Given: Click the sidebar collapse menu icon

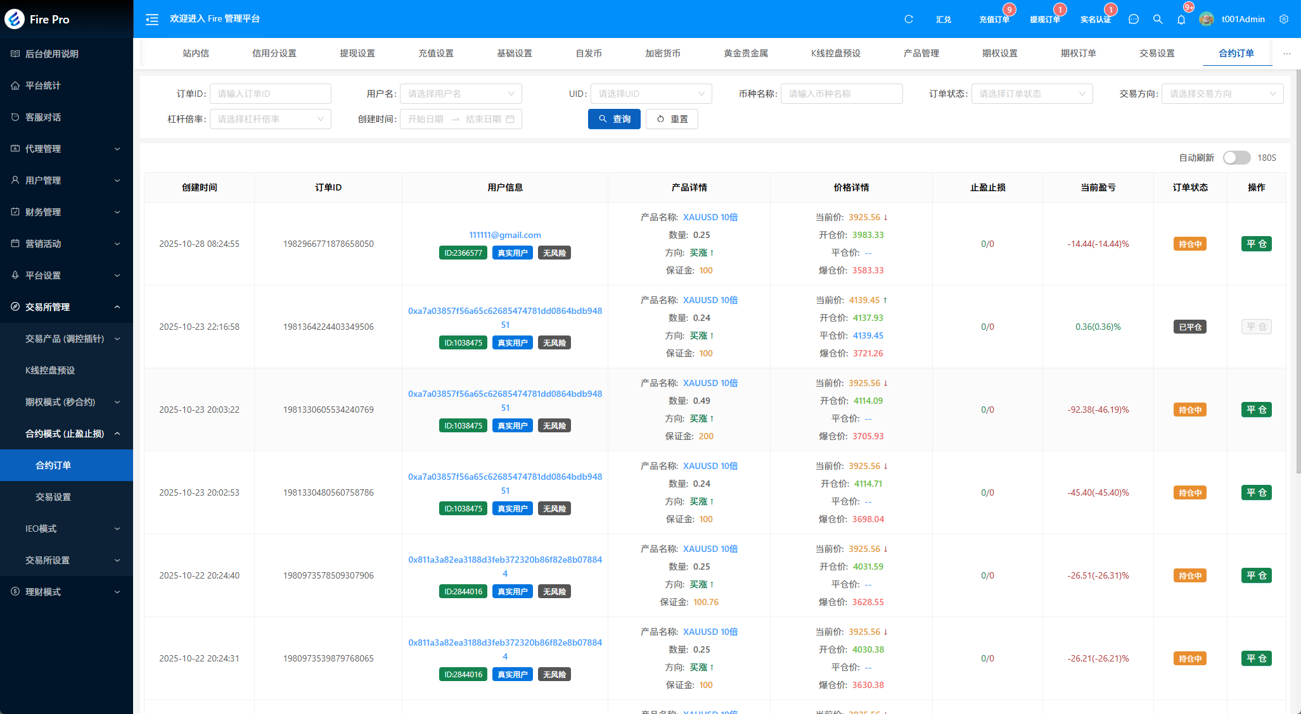Looking at the screenshot, I should point(151,19).
